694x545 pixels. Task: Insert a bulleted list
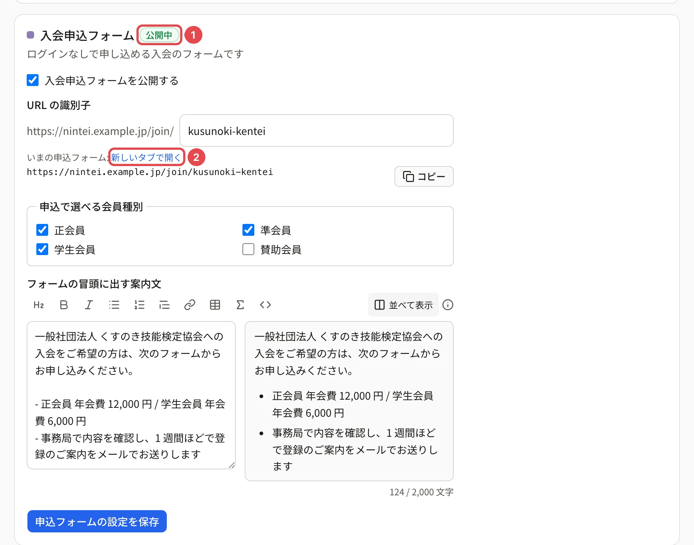114,305
